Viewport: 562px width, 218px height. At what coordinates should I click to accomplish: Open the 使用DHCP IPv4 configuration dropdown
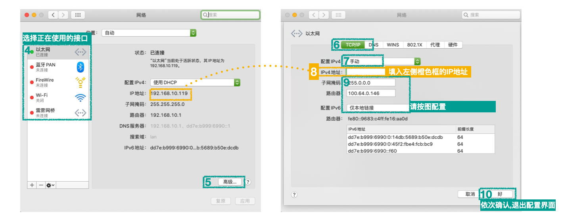(195, 83)
